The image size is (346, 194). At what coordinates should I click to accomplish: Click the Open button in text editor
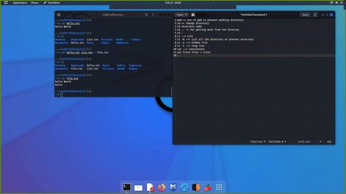tap(180, 15)
